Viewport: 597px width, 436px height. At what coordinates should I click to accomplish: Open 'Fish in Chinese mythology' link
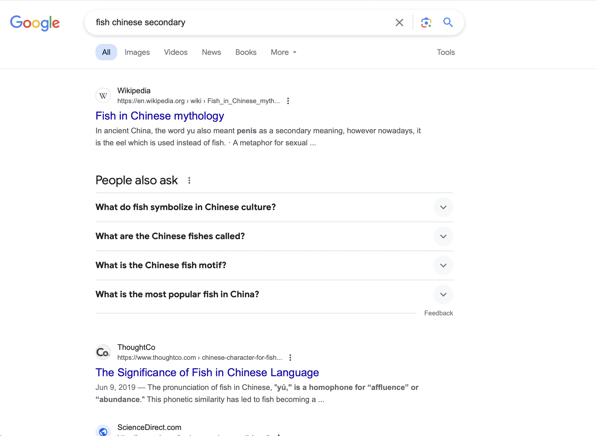[160, 116]
